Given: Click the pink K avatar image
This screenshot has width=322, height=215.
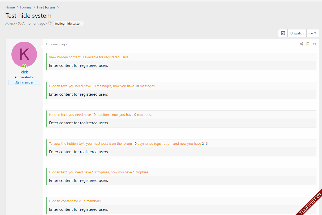Looking at the screenshot, I should (24, 54).
